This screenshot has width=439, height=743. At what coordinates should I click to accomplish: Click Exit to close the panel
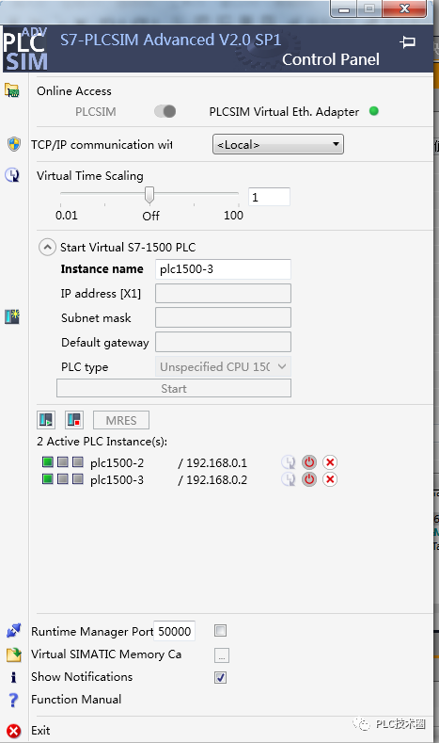(x=40, y=730)
